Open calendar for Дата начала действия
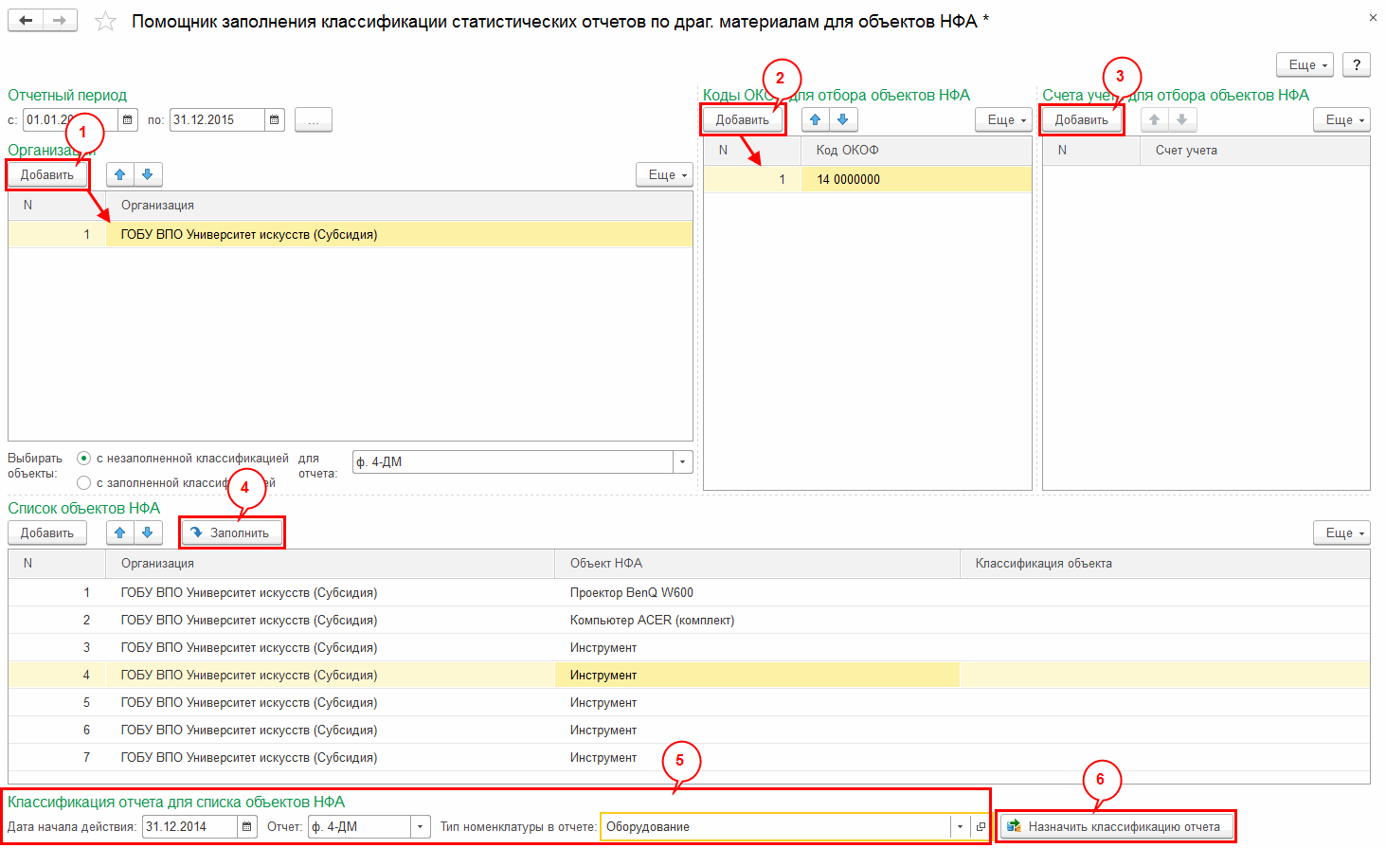This screenshot has width=1386, height=848. tap(247, 827)
